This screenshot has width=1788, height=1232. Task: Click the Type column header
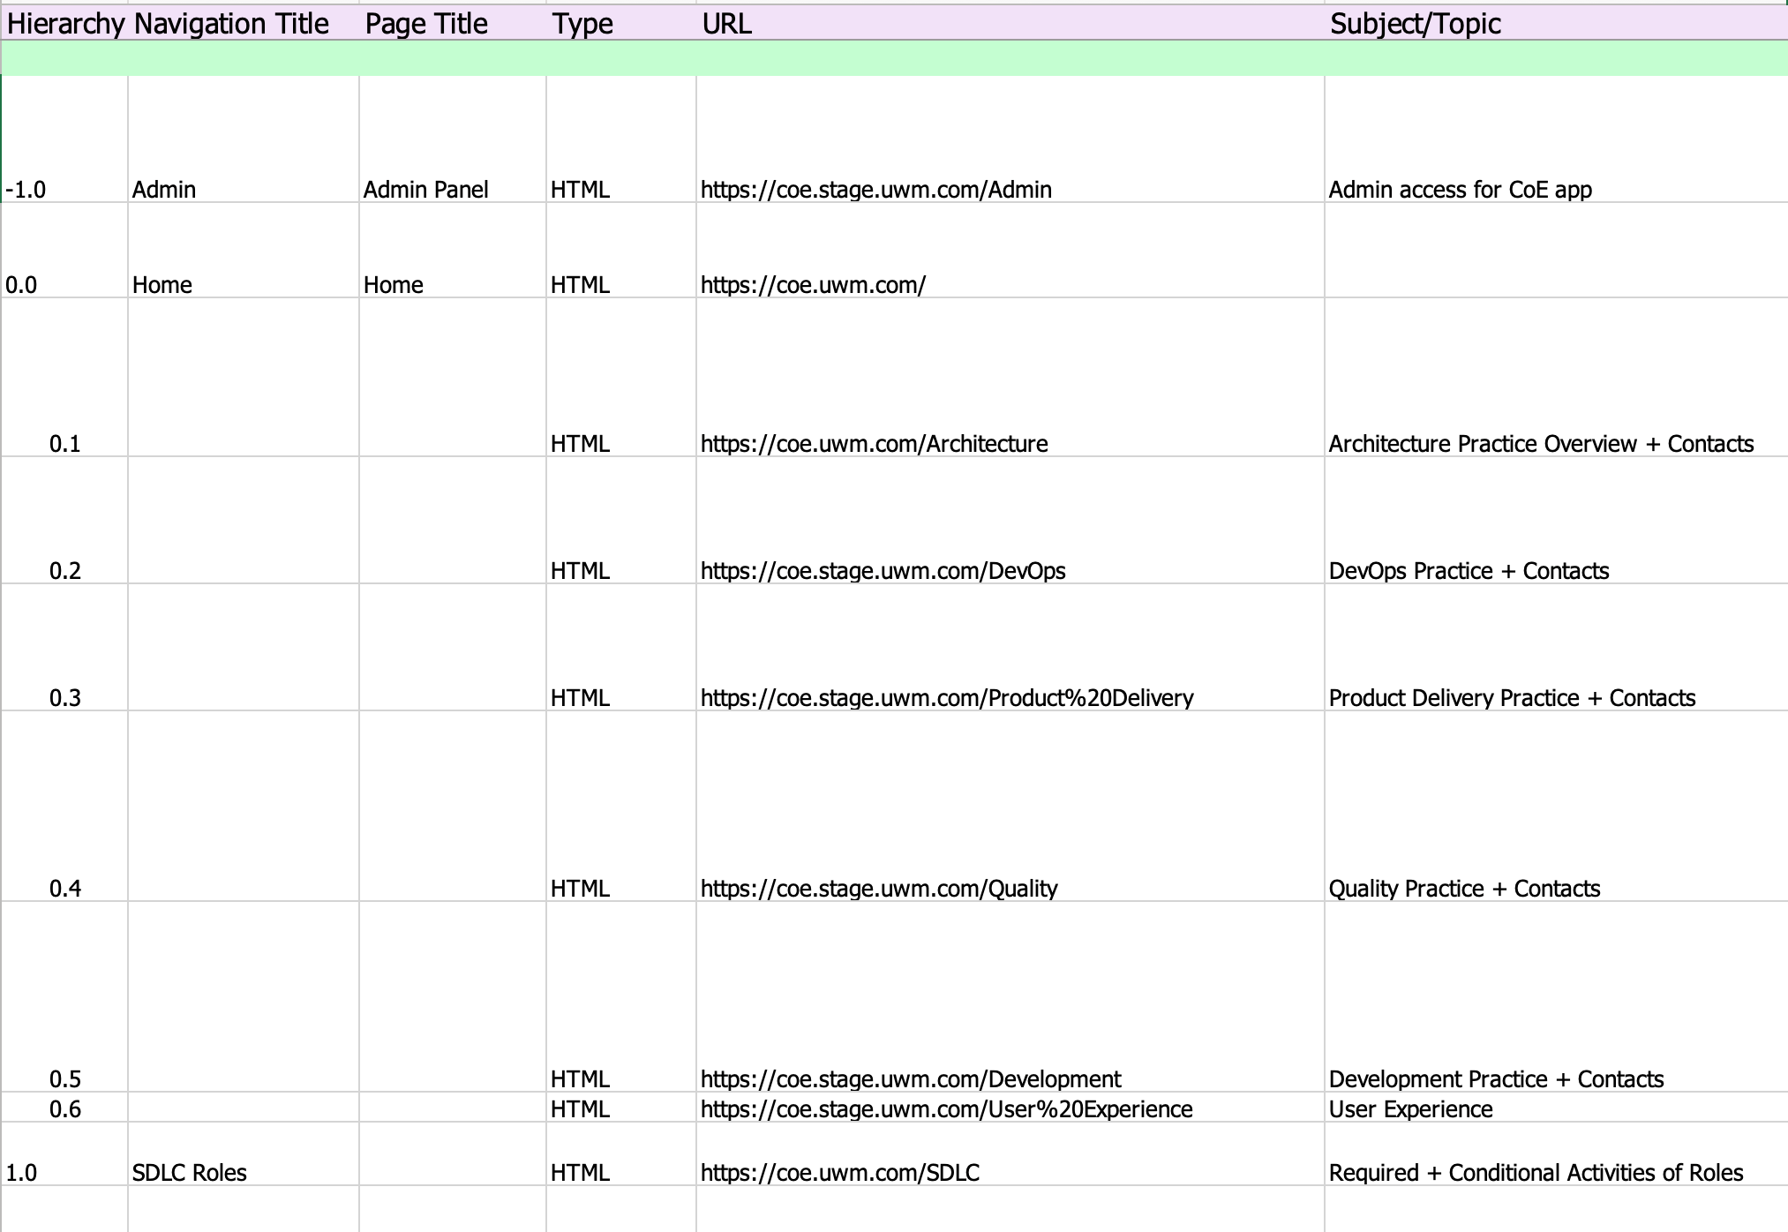[x=582, y=24]
